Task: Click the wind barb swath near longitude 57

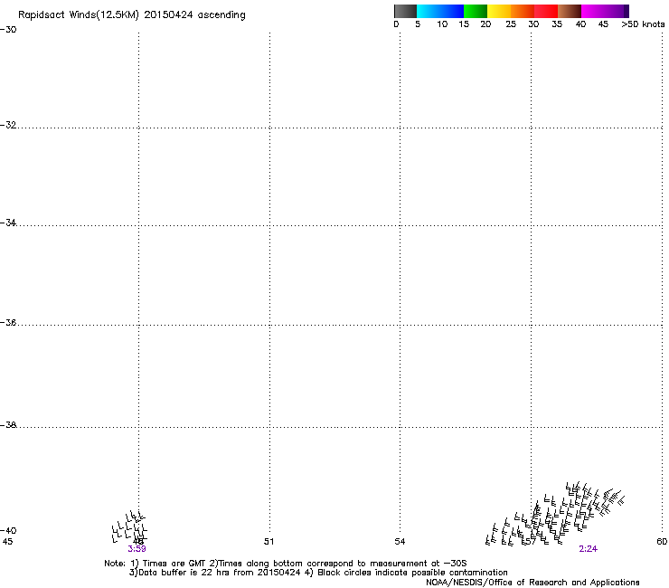Action: 555,514
